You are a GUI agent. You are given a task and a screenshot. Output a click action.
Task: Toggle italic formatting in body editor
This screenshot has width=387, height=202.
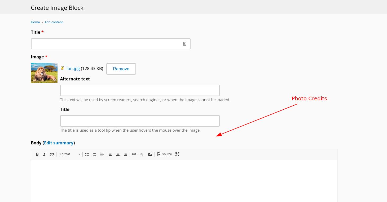pos(44,154)
